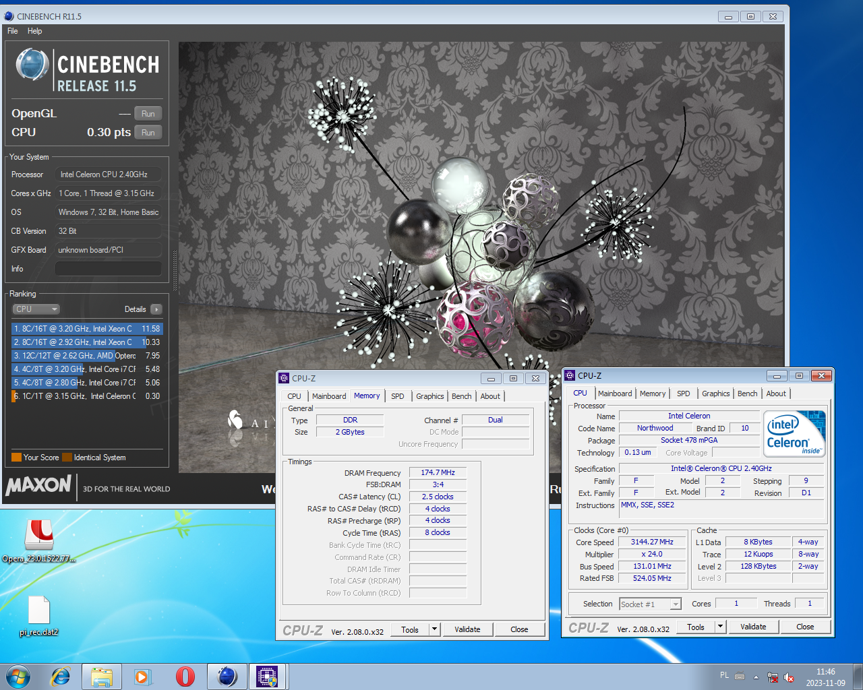Switch to Cinebench via taskbar icon
Image resolution: width=863 pixels, height=690 pixels.
click(x=227, y=677)
